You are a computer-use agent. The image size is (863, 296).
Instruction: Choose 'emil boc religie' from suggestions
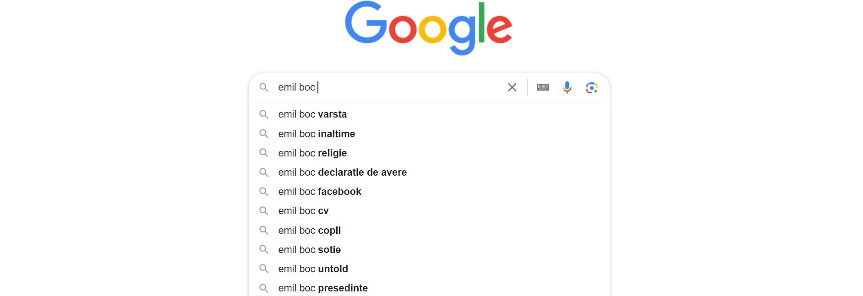coord(312,153)
